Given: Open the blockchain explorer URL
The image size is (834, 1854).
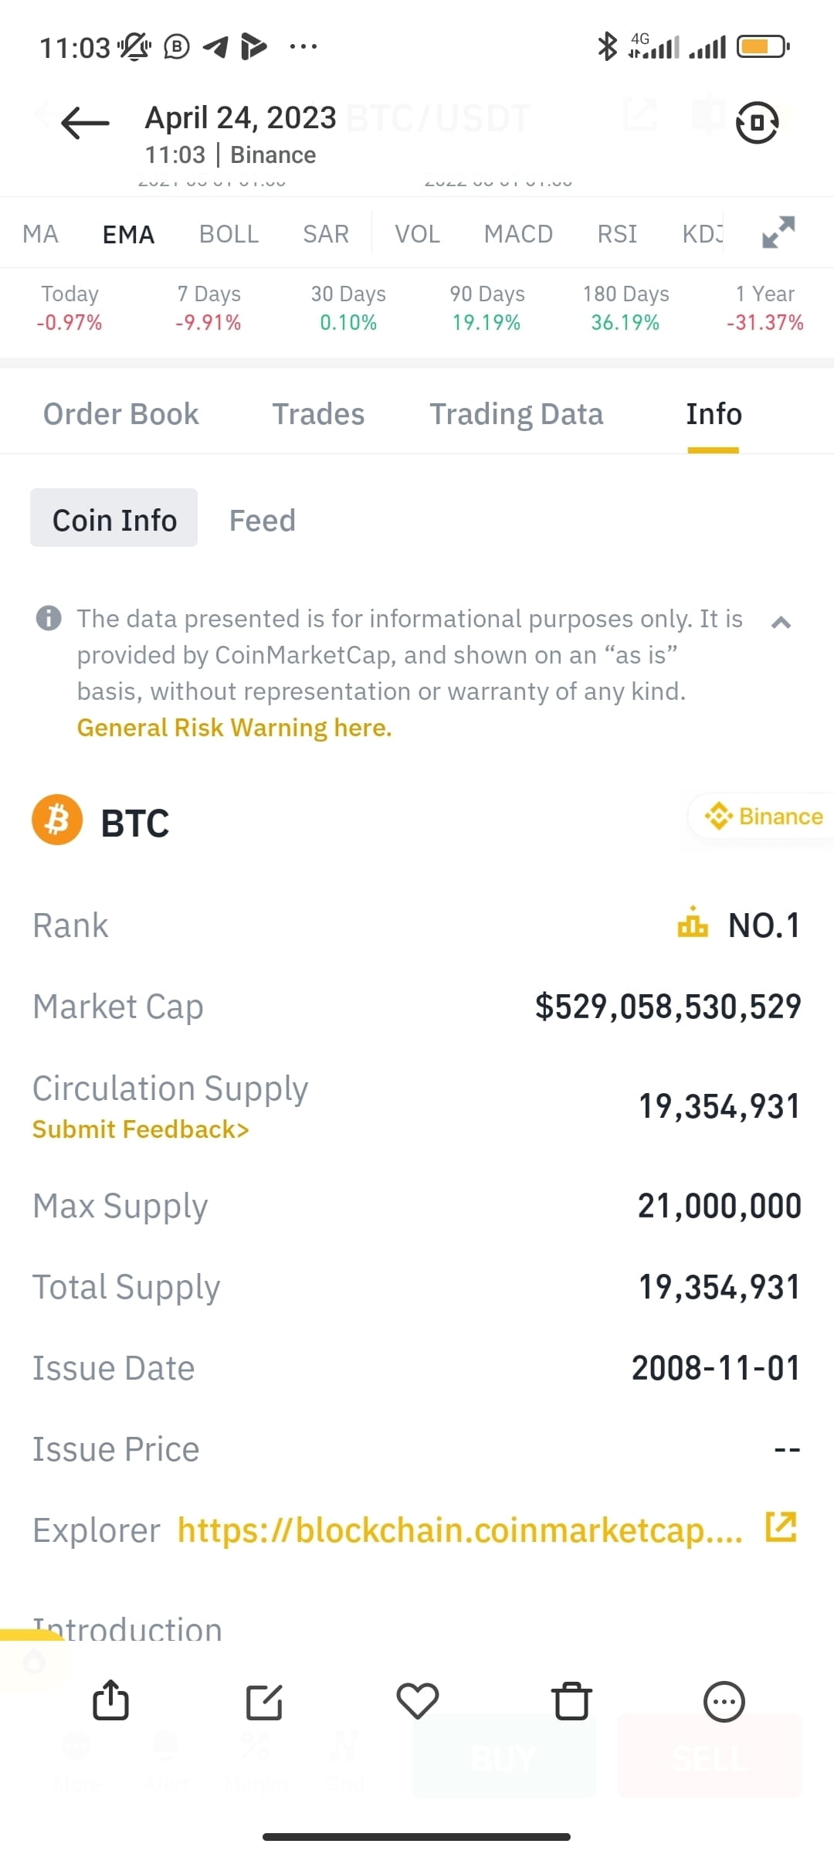Looking at the screenshot, I should click(x=459, y=1530).
